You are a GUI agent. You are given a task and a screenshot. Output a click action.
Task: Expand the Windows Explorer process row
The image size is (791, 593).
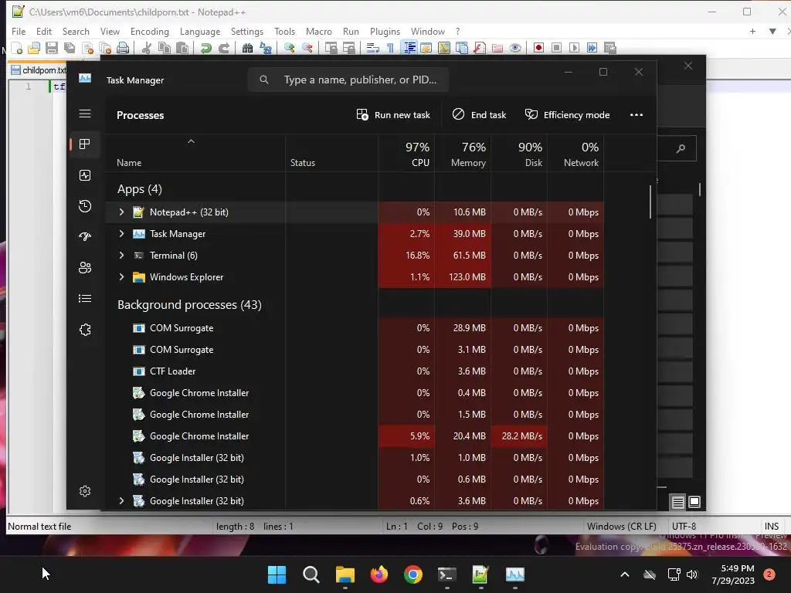point(121,277)
